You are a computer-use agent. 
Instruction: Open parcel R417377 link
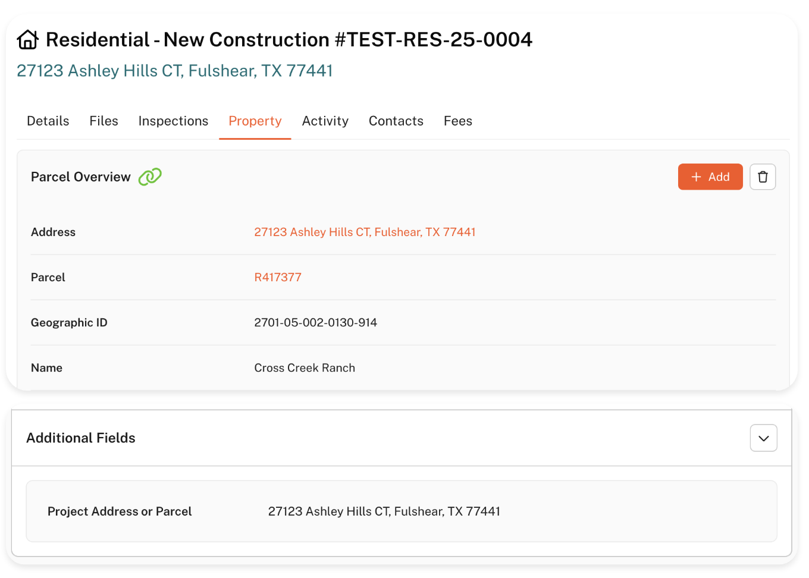[278, 277]
